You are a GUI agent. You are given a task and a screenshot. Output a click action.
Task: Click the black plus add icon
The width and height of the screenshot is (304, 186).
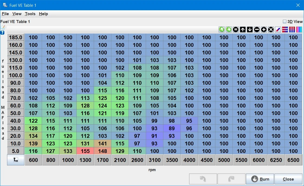tap(264, 30)
